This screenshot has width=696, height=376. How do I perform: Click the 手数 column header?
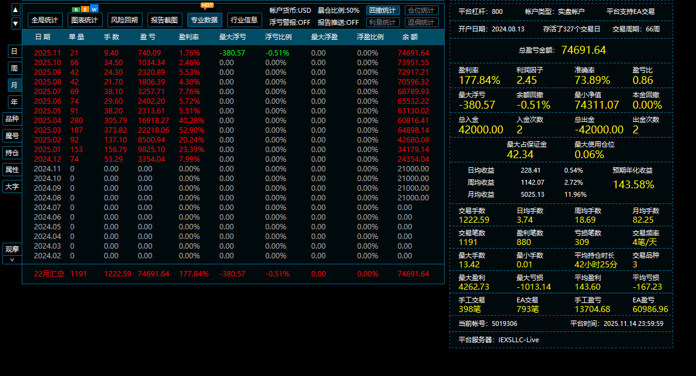[x=111, y=37]
